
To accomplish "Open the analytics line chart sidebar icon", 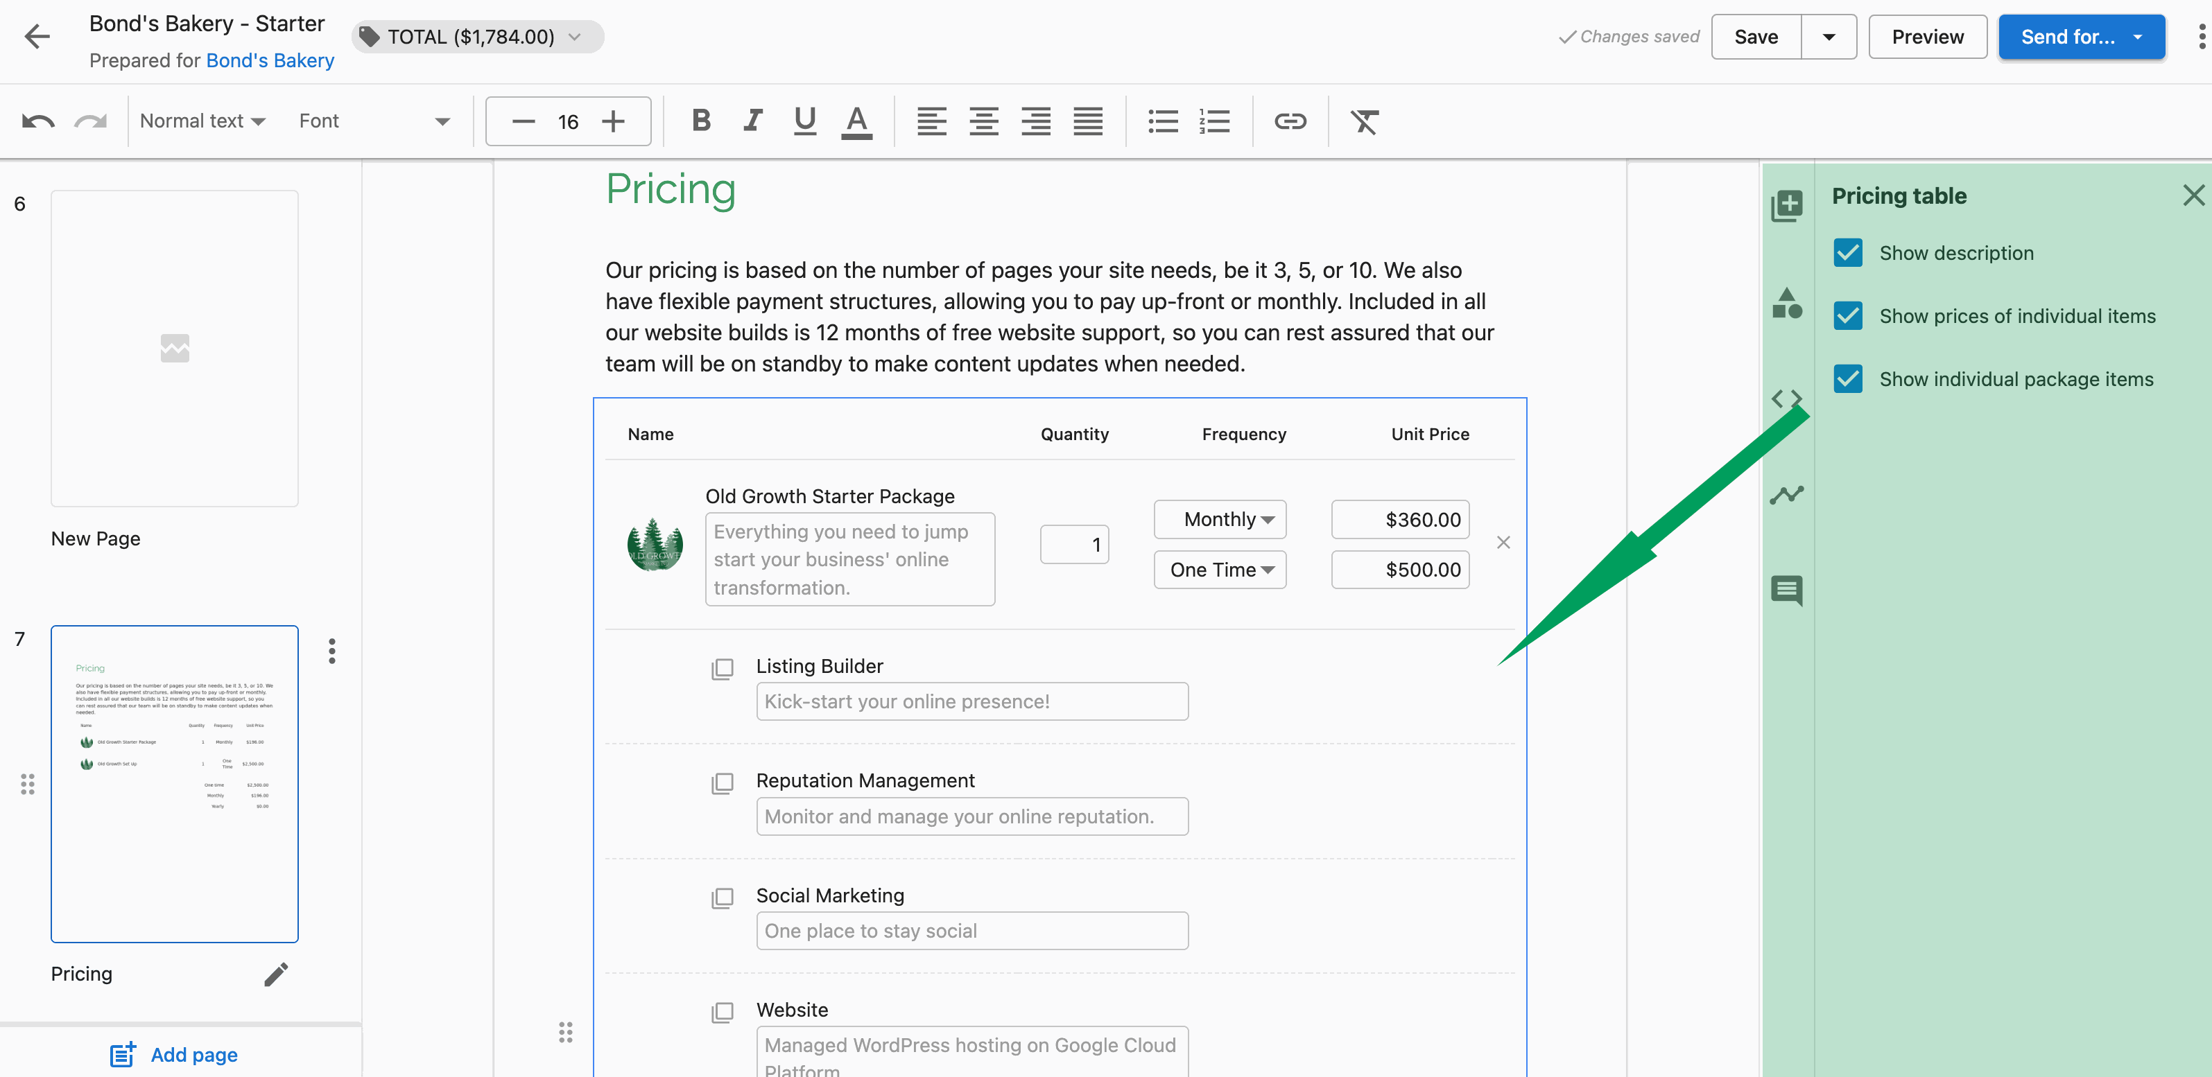I will point(1787,495).
